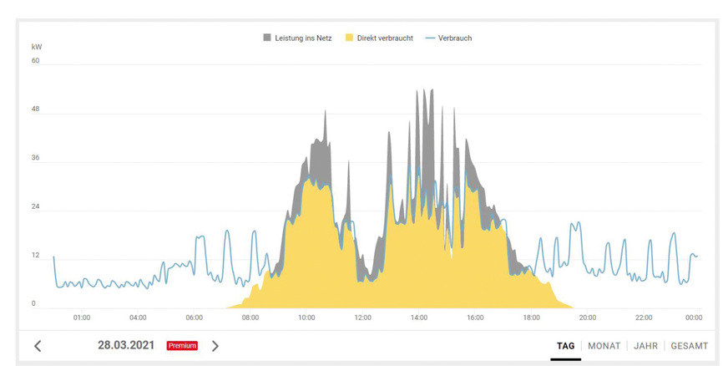
Task: Toggle the 'Verbrauch' line series label
Action: point(455,38)
